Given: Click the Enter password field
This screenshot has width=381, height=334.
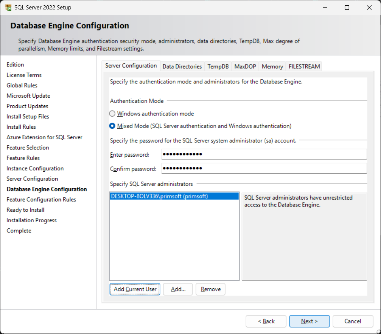Looking at the screenshot, I should (264, 154).
